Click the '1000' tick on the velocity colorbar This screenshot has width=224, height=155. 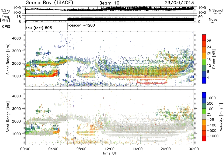tap(211, 98)
